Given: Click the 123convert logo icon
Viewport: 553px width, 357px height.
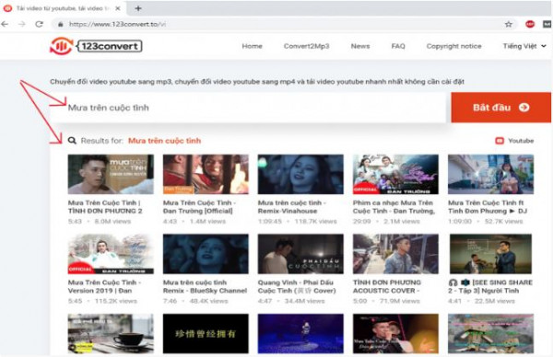Looking at the screenshot, I should (x=61, y=46).
